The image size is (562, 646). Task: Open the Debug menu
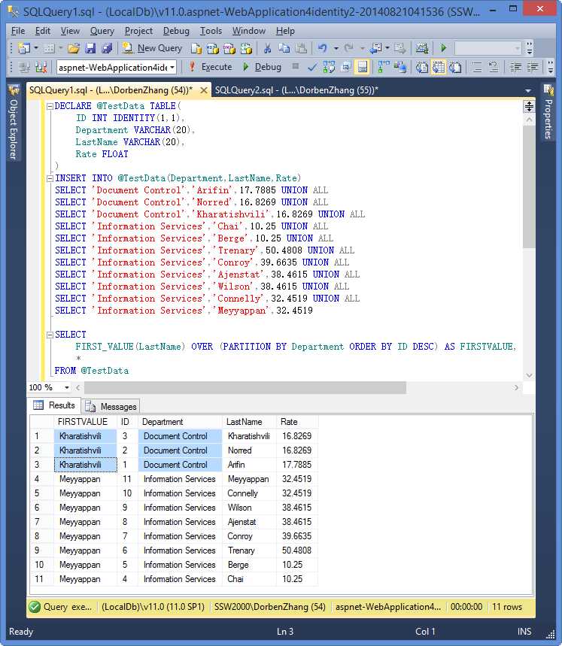pos(176,31)
